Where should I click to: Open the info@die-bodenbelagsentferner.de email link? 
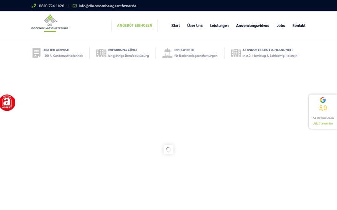(x=108, y=6)
